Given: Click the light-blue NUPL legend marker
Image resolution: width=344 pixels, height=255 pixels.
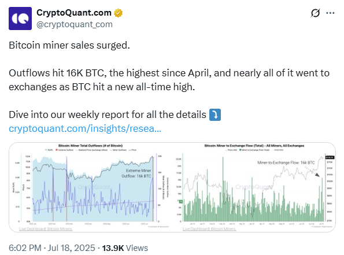Looking at the screenshot, I should point(46,150).
